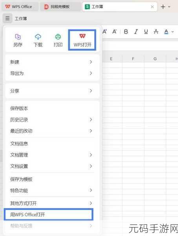Select the 工作簿 spreadsheet tab
Screen dimensions: 178x236
pos(120,7)
